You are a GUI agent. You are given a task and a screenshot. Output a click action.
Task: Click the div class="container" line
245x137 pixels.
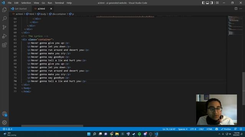pos(38,40)
